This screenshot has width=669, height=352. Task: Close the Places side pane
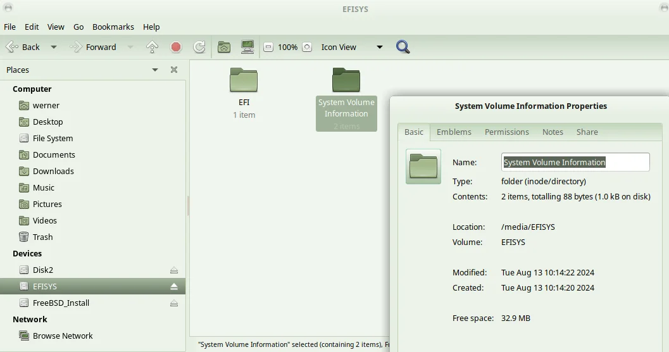point(174,70)
